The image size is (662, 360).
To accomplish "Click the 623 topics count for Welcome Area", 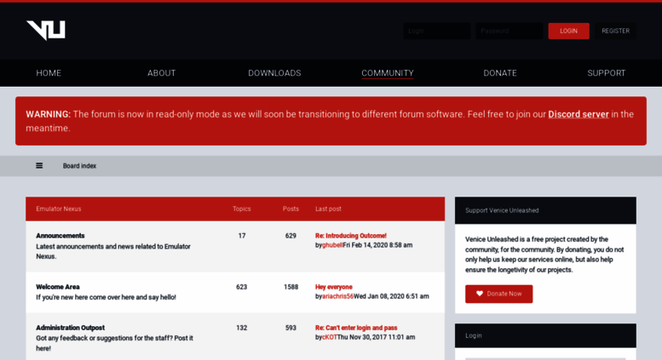I will 241,287.
